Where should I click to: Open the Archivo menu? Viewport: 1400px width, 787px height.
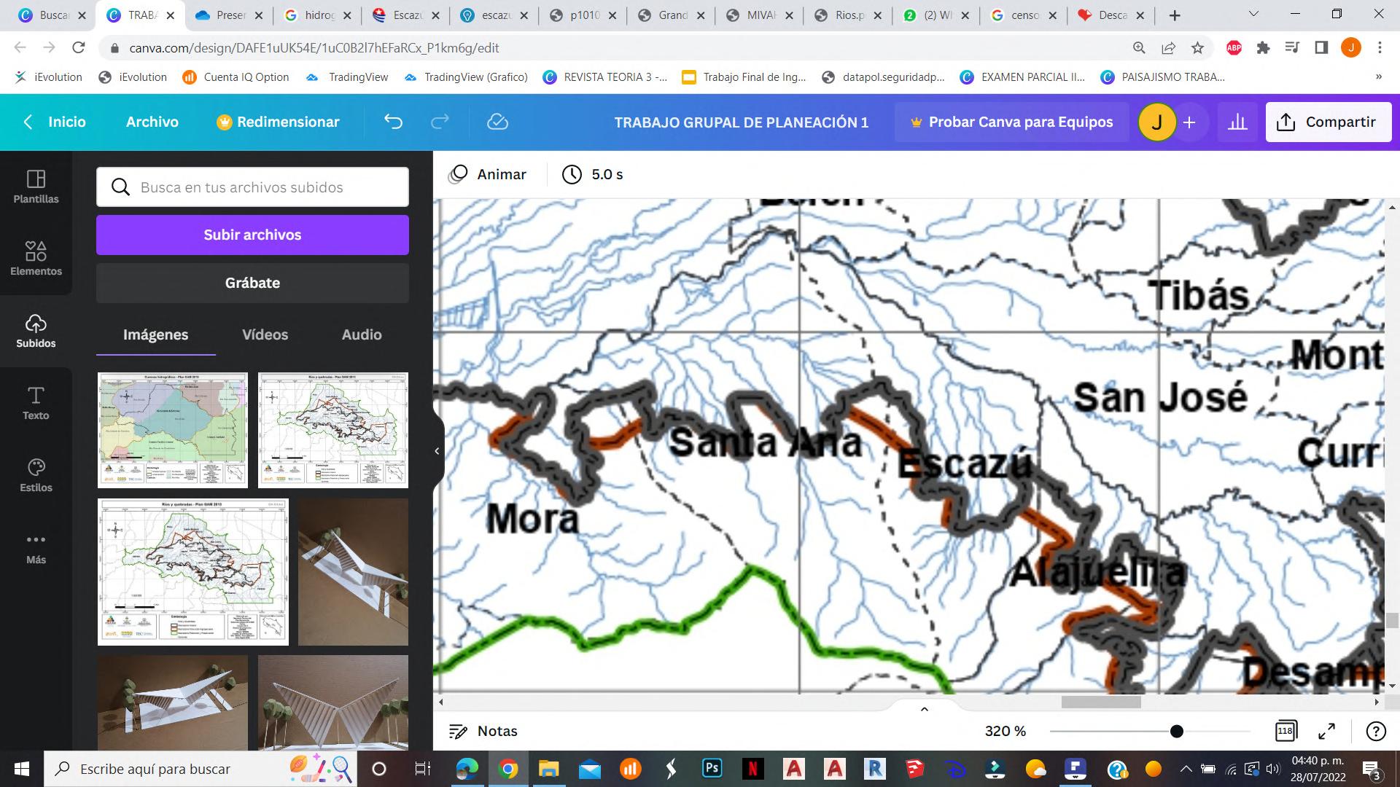[x=152, y=122]
